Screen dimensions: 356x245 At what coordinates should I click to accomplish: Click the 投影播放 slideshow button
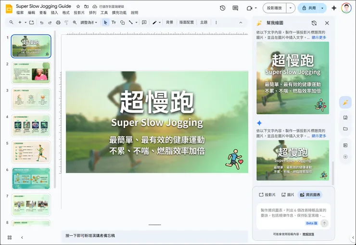coord(275,8)
